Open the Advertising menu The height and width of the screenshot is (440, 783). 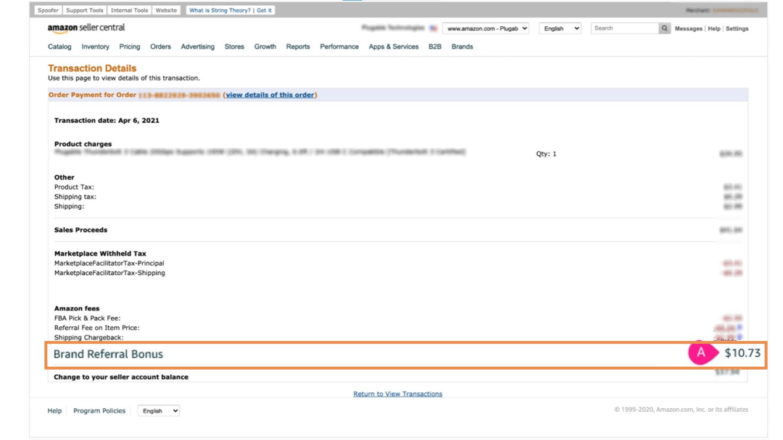click(197, 46)
